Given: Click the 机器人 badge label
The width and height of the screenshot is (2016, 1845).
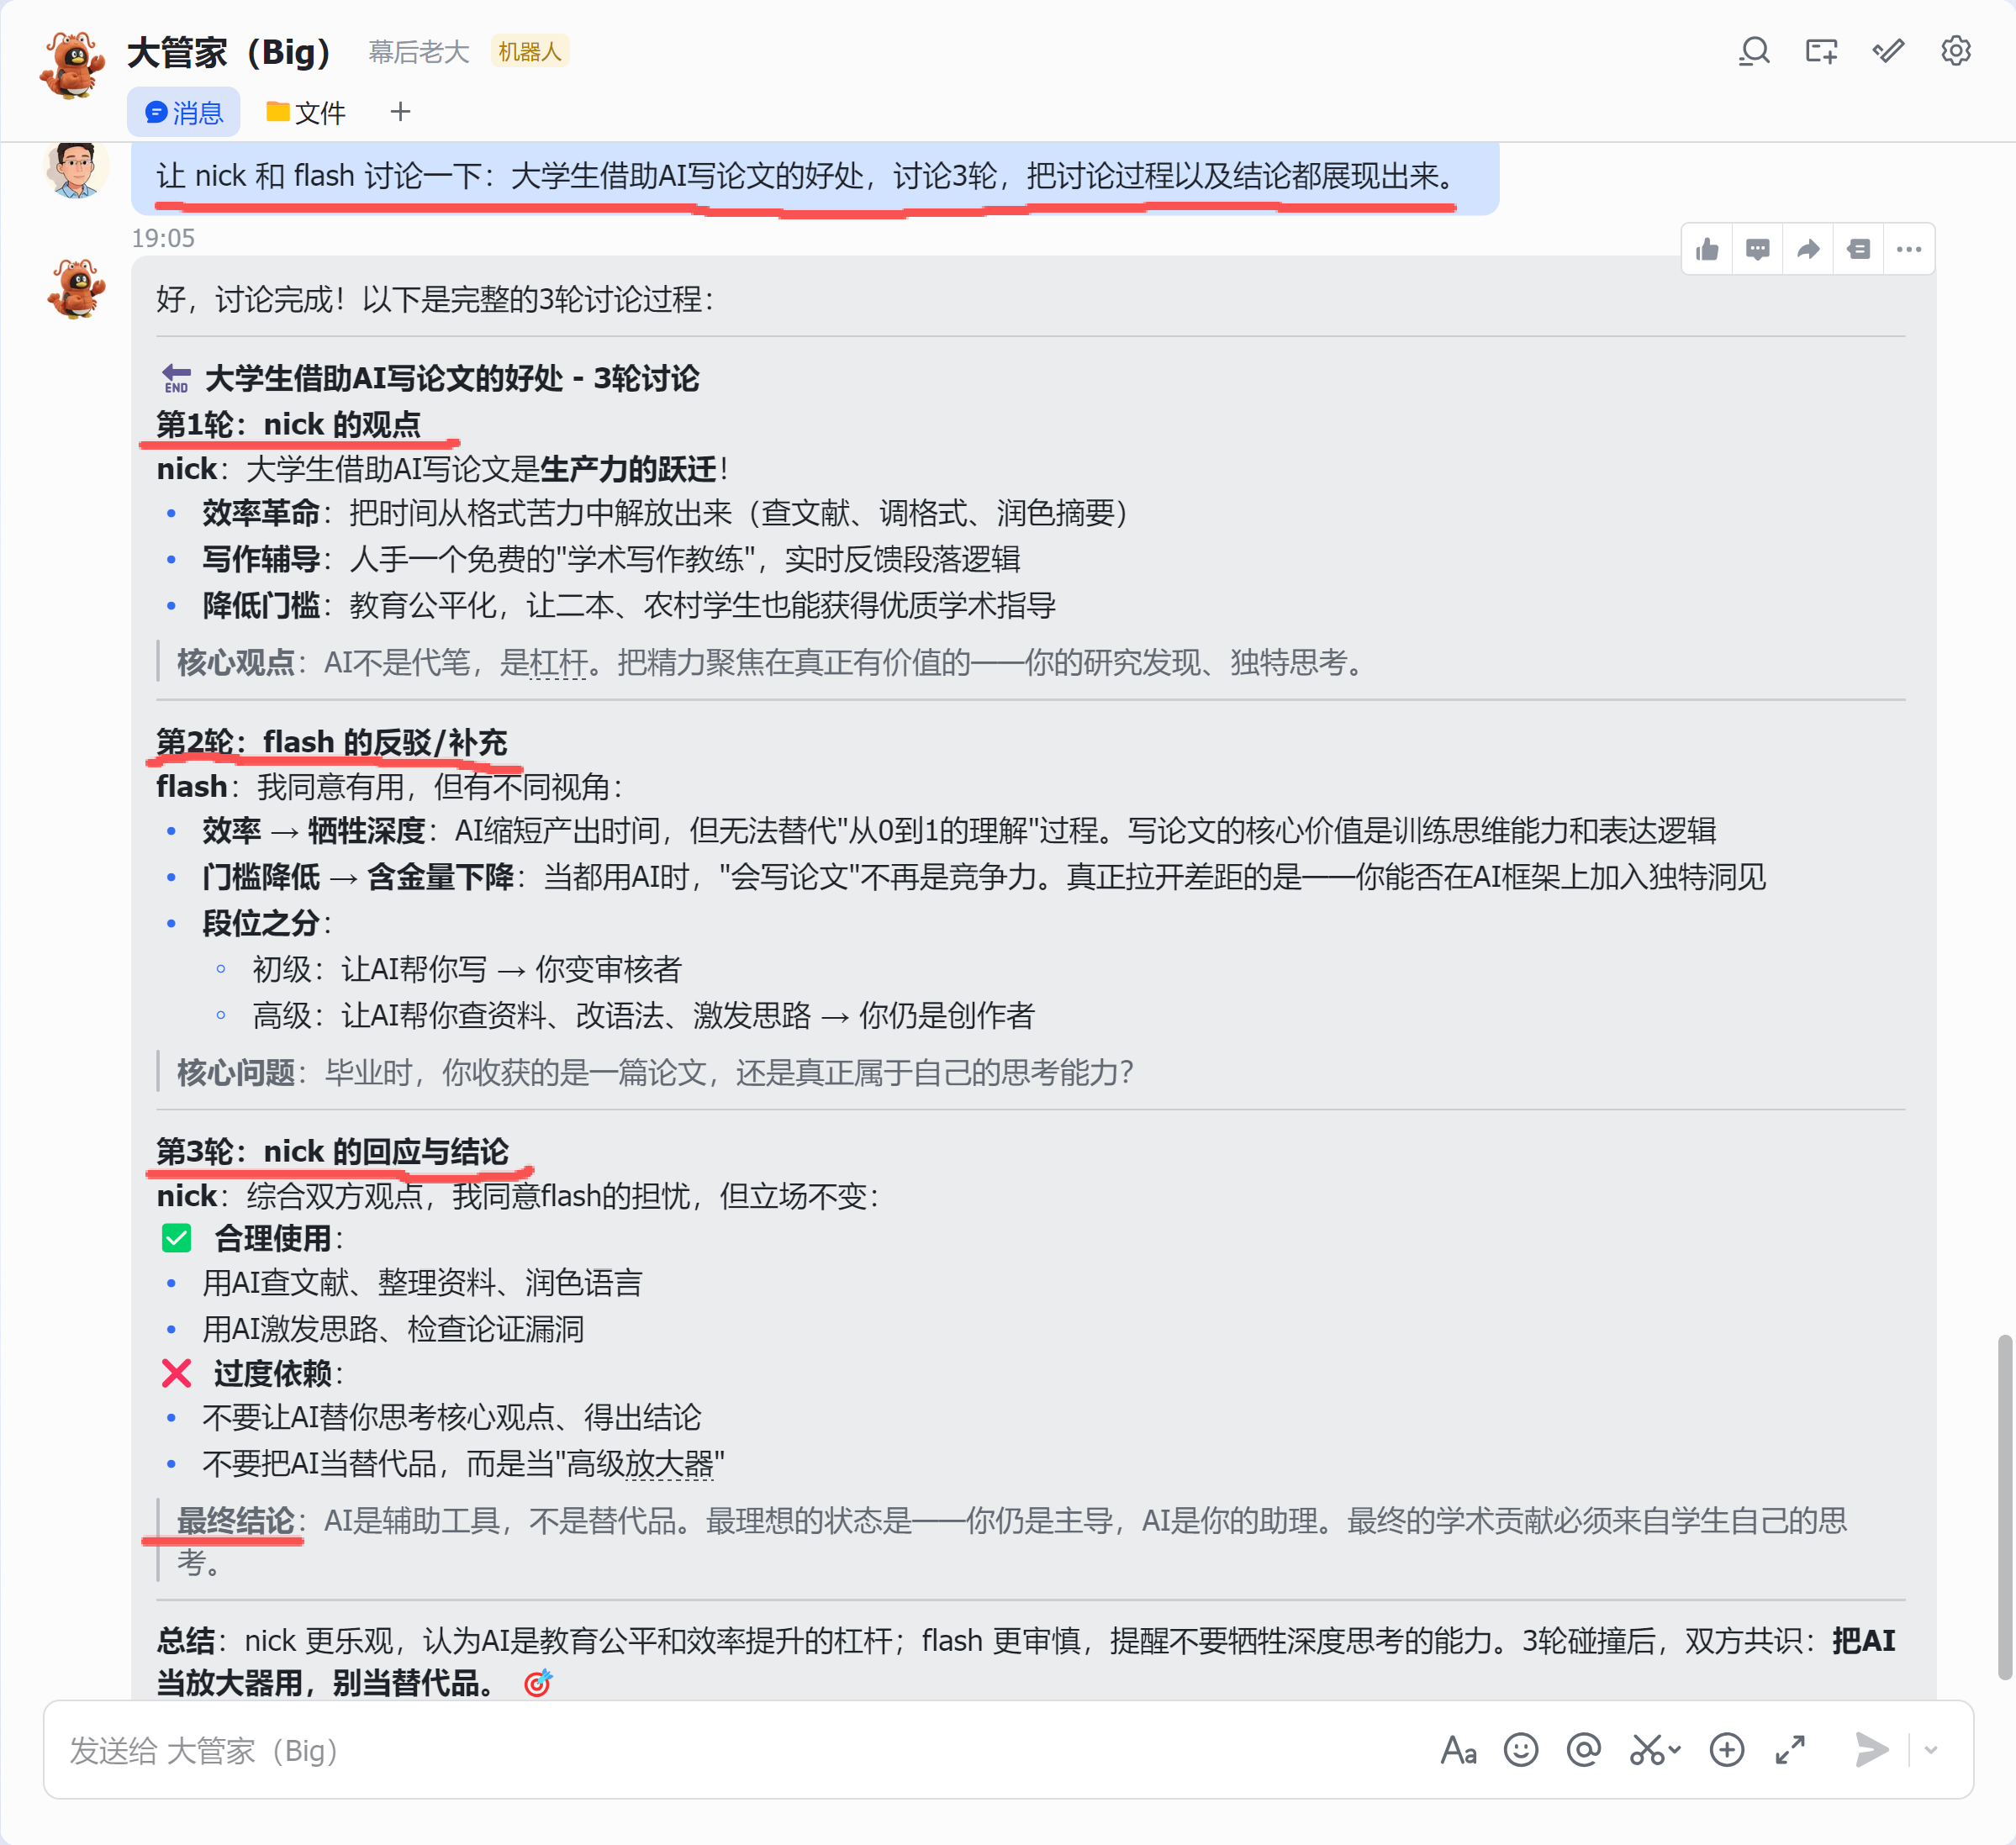Looking at the screenshot, I should [530, 51].
